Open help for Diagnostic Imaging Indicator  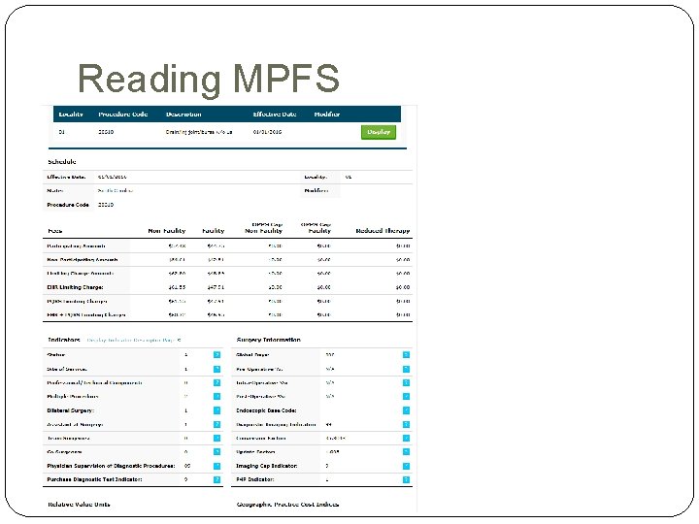tap(406, 425)
